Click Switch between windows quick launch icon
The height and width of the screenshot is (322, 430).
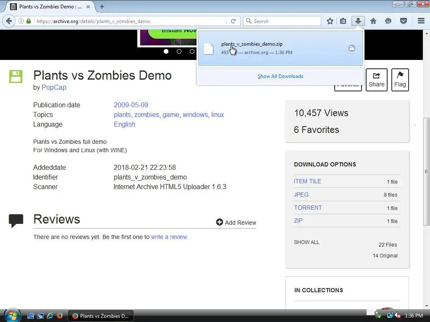[x=40, y=316]
